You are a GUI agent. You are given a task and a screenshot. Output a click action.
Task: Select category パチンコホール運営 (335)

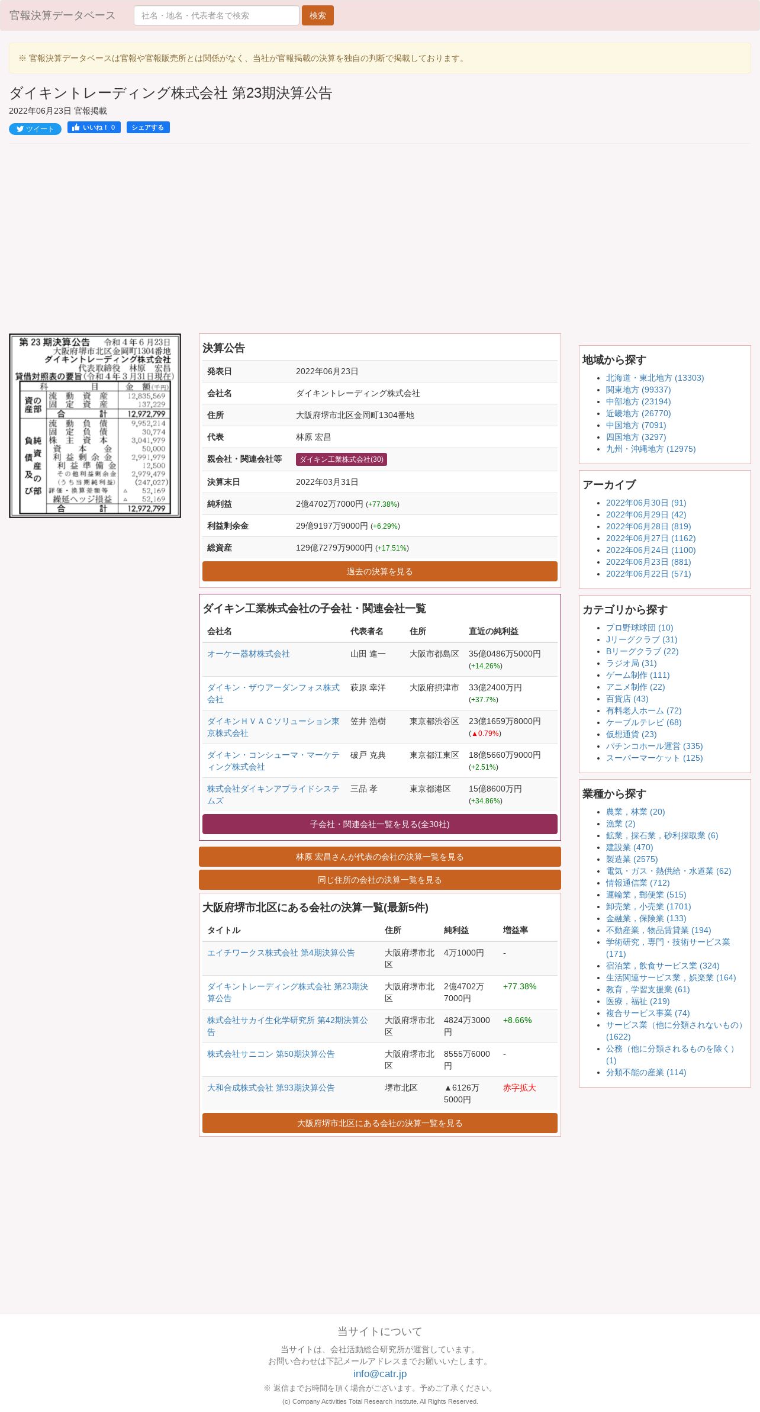[x=654, y=746]
